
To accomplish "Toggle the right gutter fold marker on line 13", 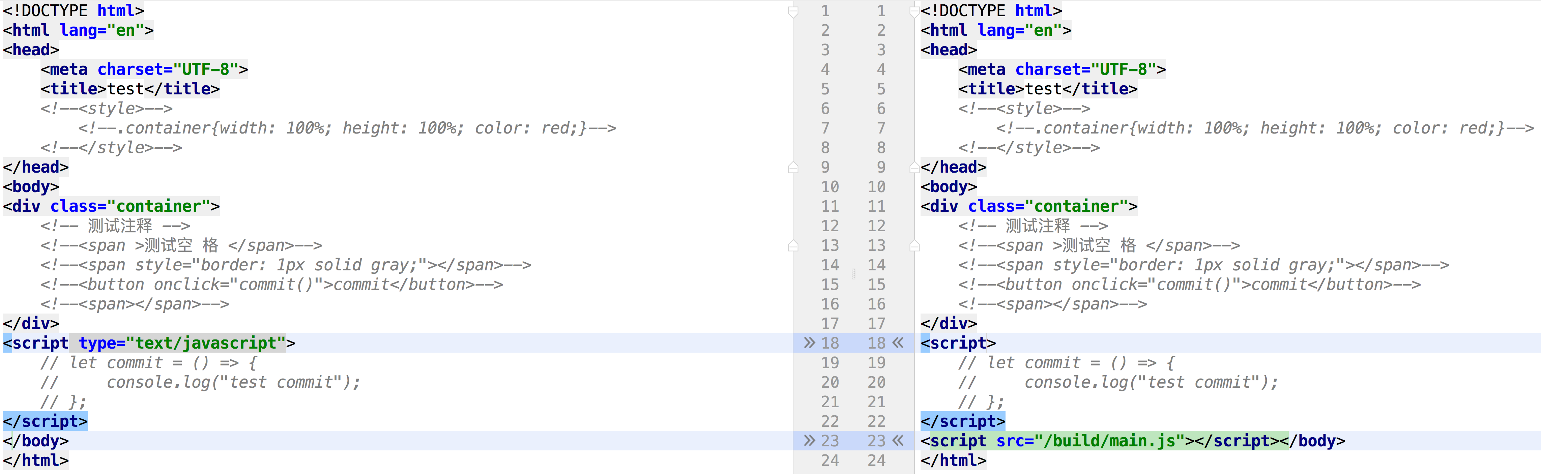I will click(914, 245).
